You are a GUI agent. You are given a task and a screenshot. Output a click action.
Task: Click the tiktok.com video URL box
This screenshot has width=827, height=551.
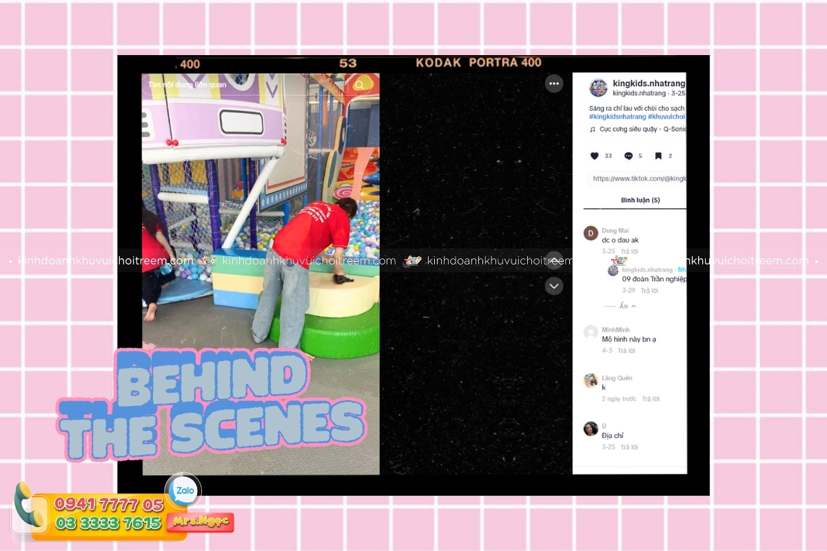click(x=638, y=178)
